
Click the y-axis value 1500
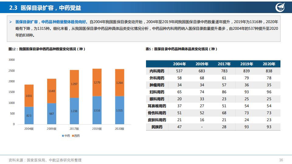coord(12,92)
